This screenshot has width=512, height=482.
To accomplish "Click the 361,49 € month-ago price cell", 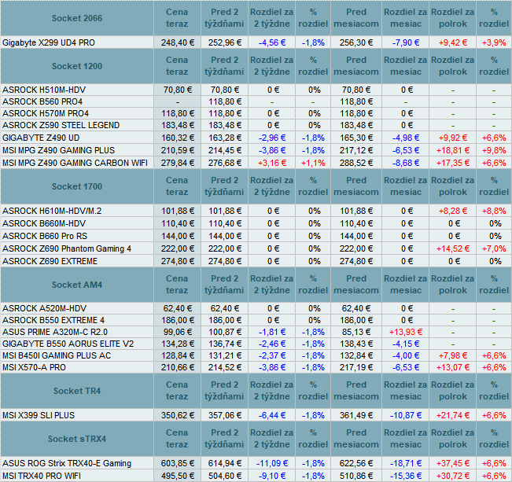I will pos(356,415).
